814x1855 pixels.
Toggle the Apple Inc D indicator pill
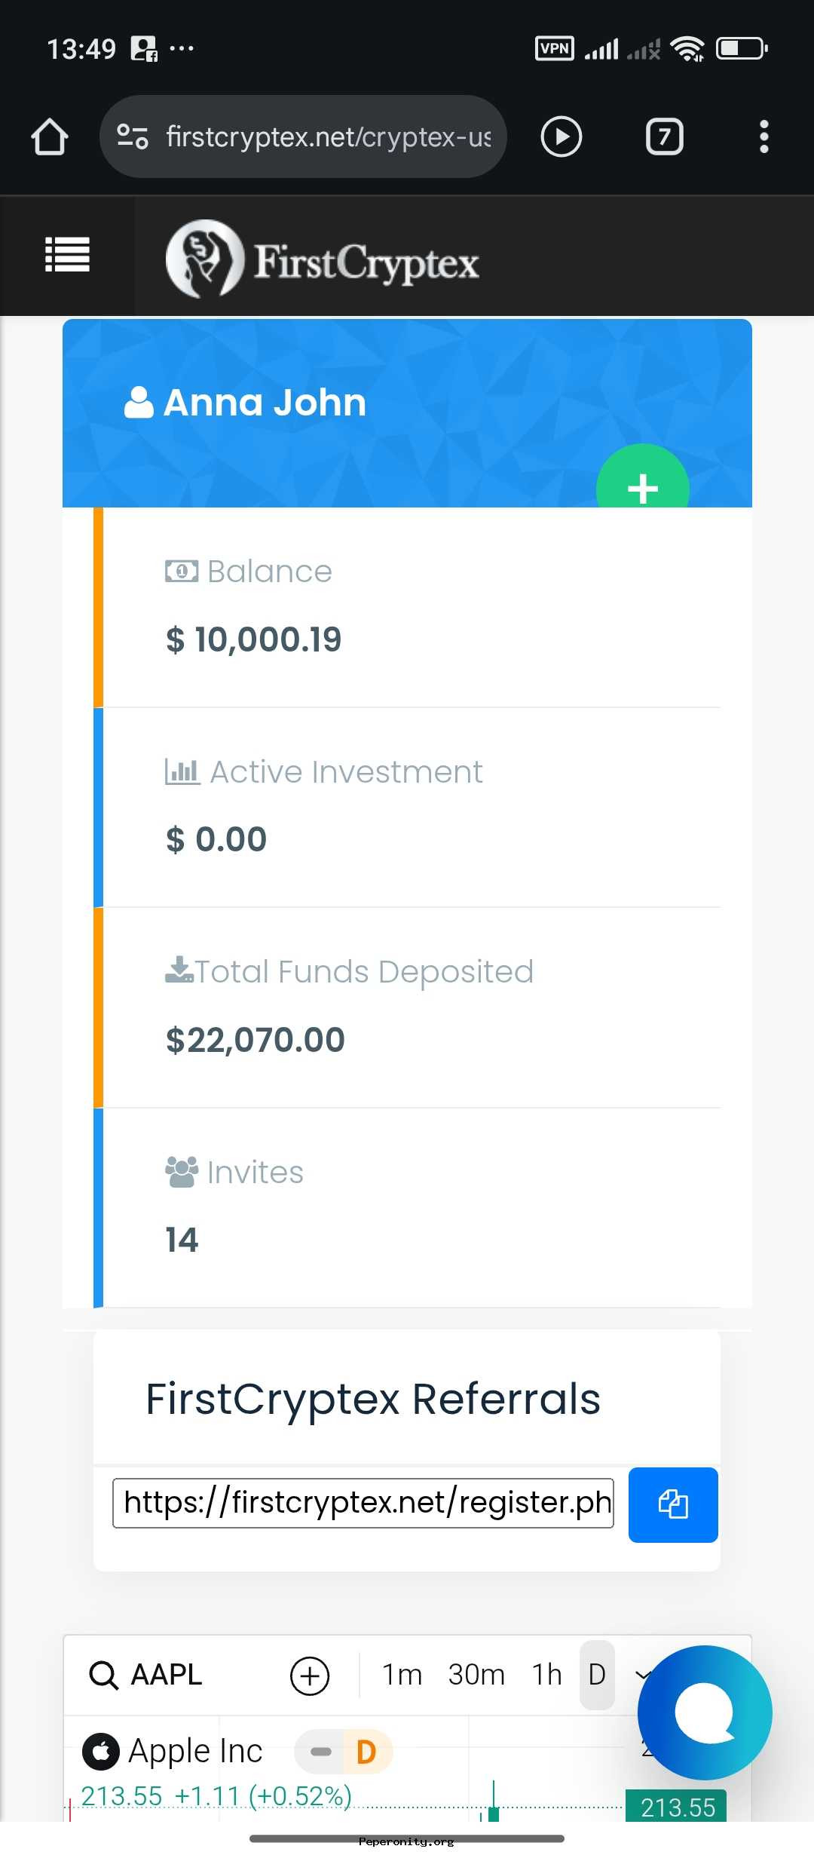point(344,1752)
